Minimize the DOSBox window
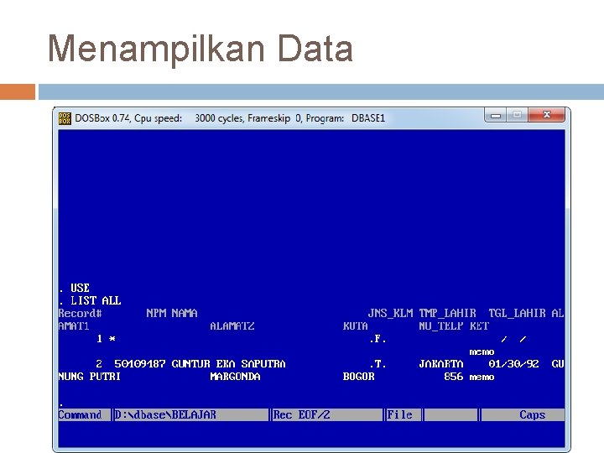The width and height of the screenshot is (604, 453). (496, 115)
